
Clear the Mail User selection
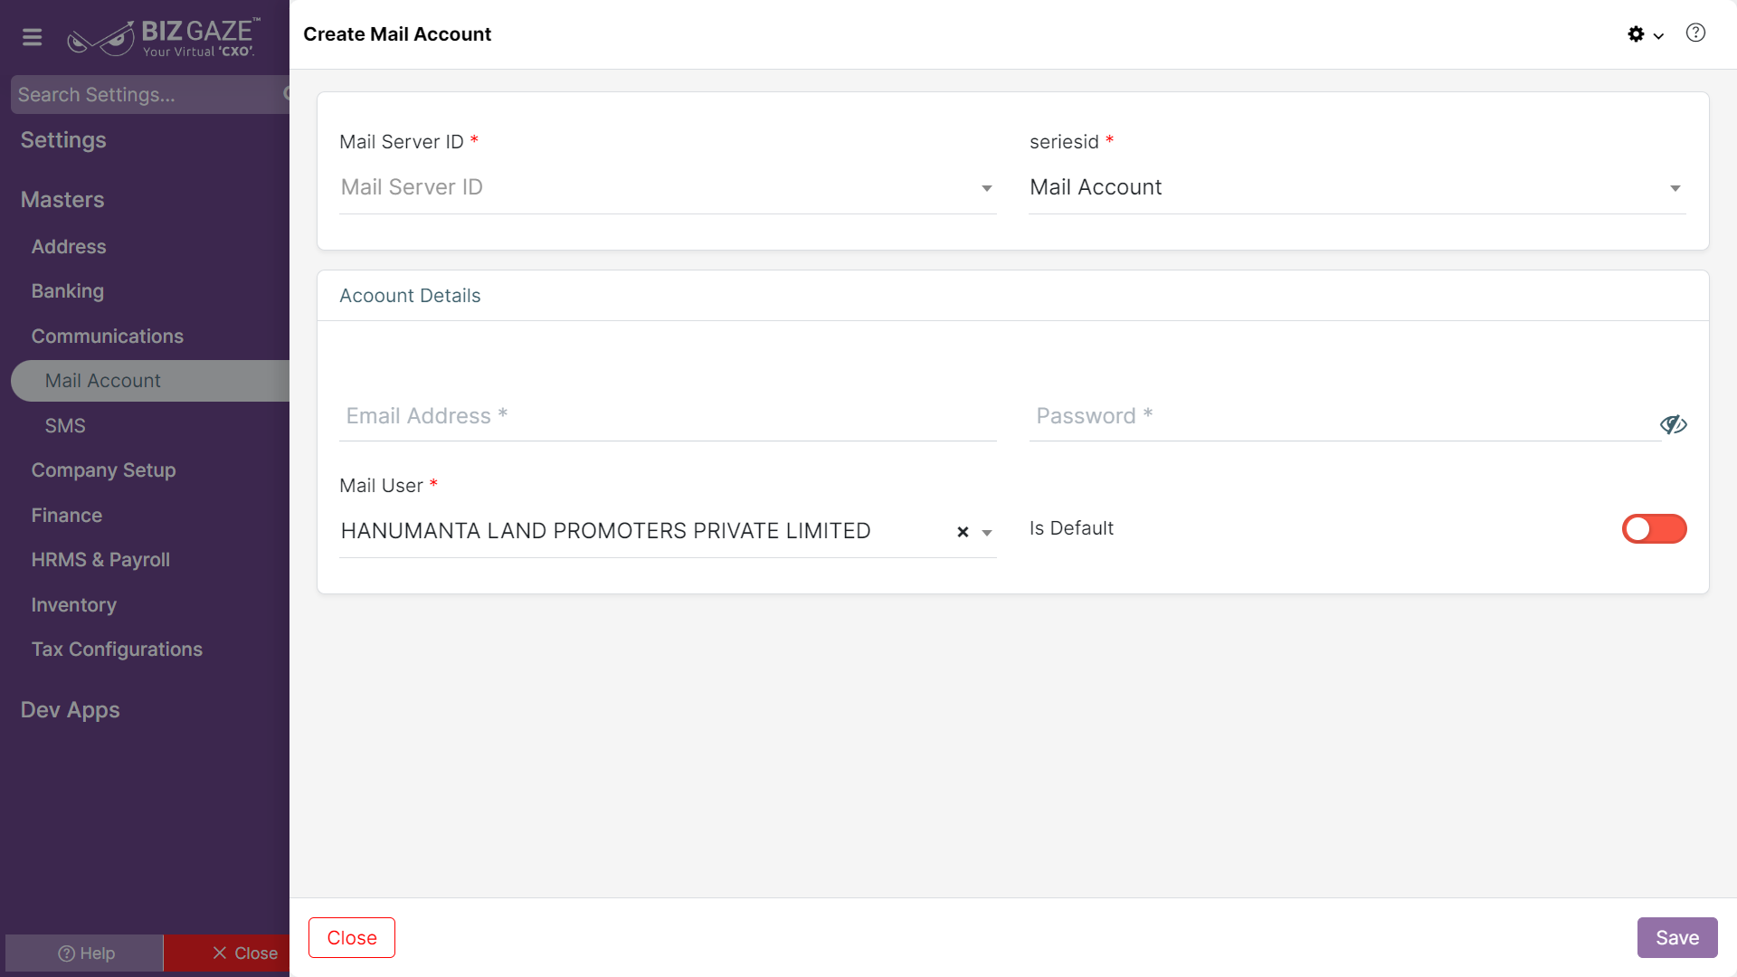coord(963,532)
